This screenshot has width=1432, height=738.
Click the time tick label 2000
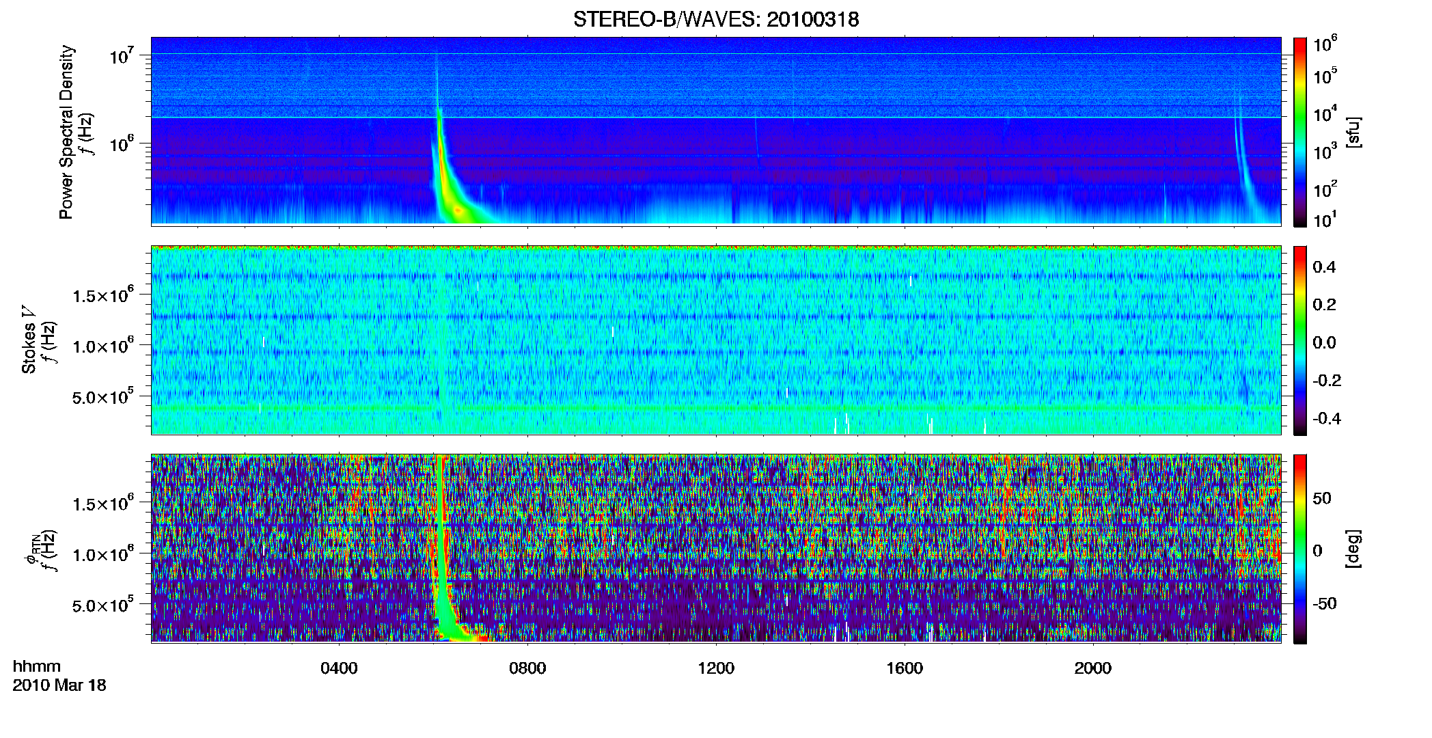pos(1093,668)
